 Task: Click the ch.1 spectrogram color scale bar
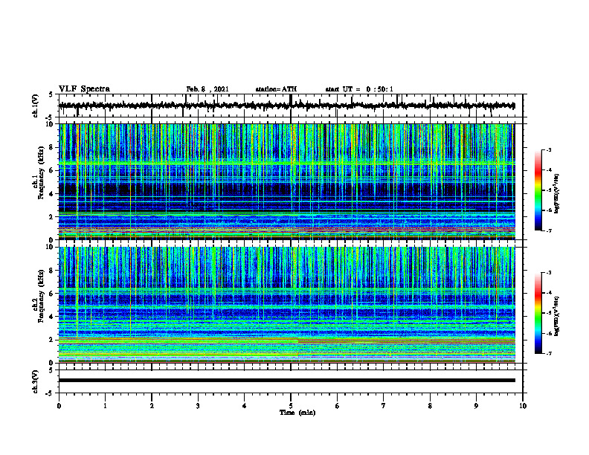click(x=538, y=190)
